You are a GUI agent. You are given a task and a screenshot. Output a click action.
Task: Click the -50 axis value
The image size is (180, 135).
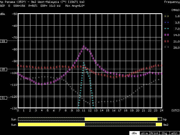(x=15, y=14)
